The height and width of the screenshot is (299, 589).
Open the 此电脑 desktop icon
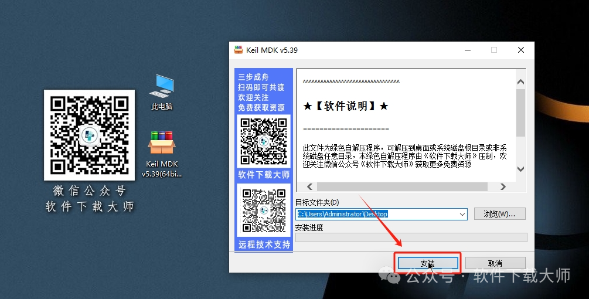point(162,91)
